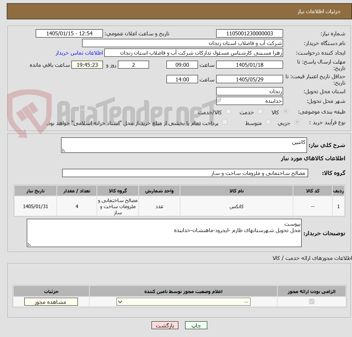This screenshot has width=352, height=337.
Task: Click the request creator field
Action: [x=193, y=53]
